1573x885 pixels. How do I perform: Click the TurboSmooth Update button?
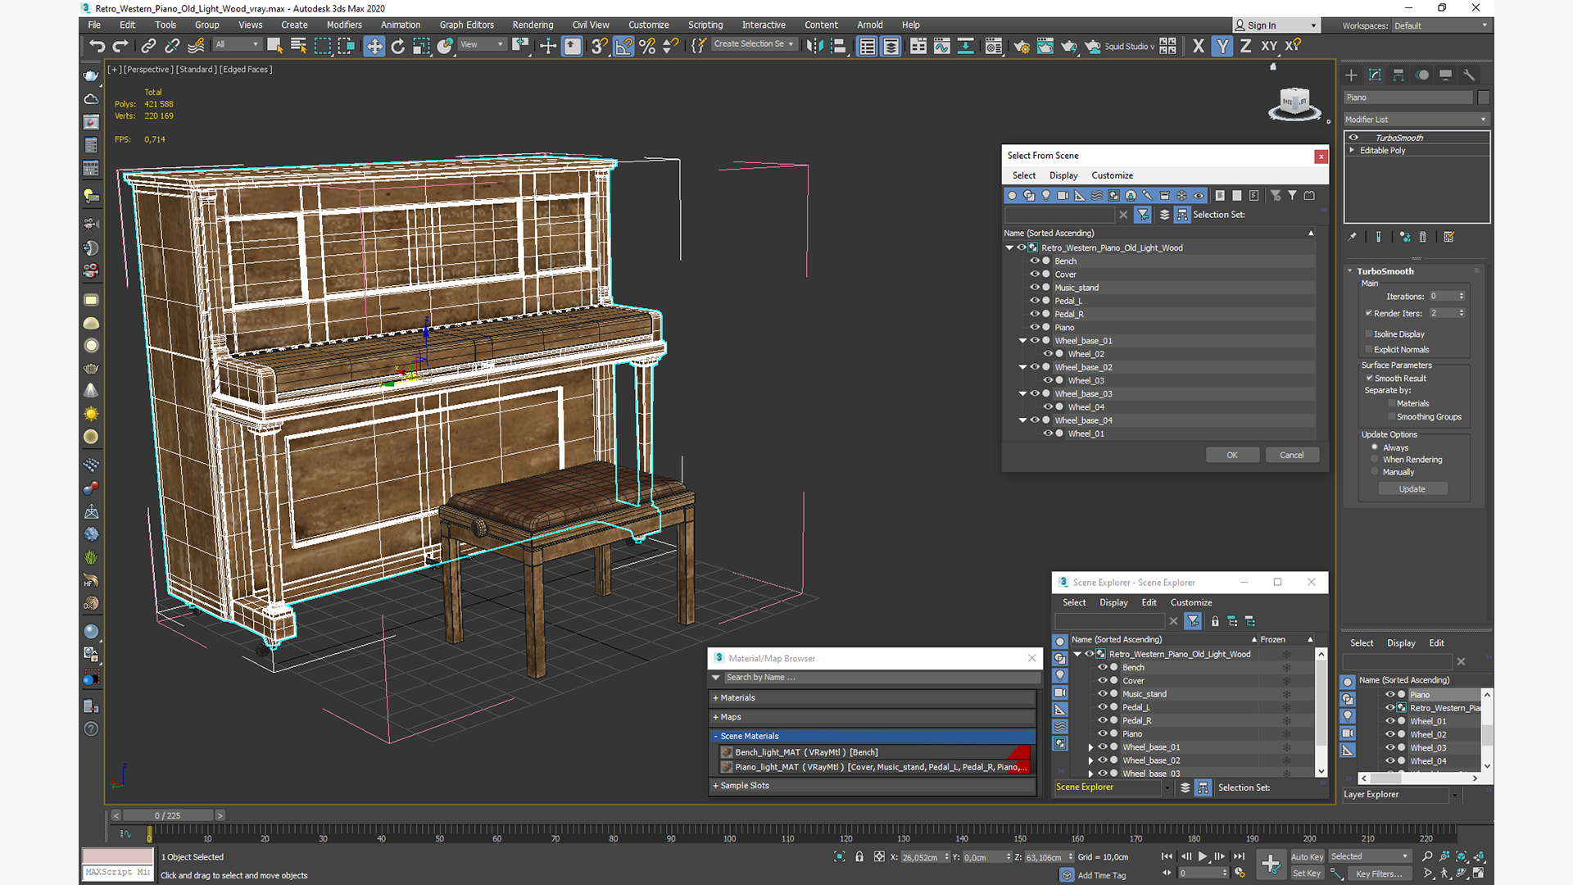[1412, 489]
